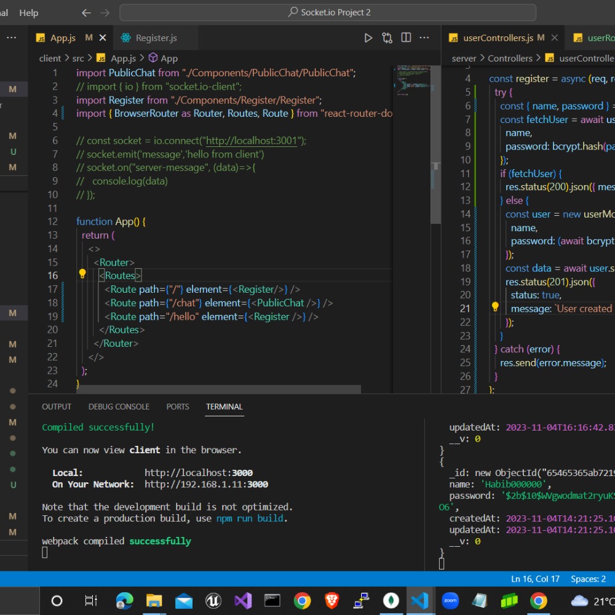The height and width of the screenshot is (615, 615).
Task: Open Unreal Engine from the taskbar
Action: tap(213, 600)
